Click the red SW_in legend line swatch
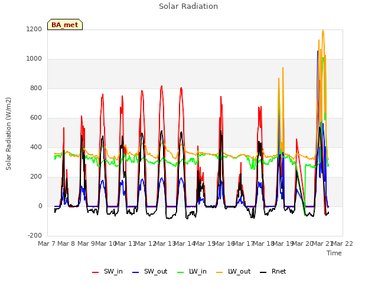This screenshot has width=378, height=283. click(96, 272)
